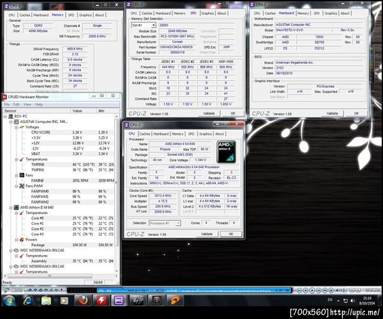
Task: Open HWMonitor Edit menu
Action: 17,104
